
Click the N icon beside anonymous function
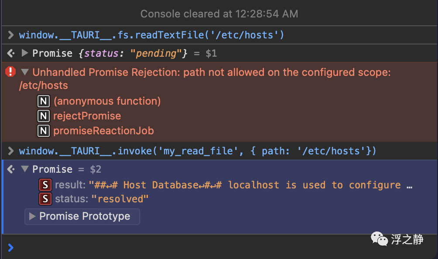43,101
